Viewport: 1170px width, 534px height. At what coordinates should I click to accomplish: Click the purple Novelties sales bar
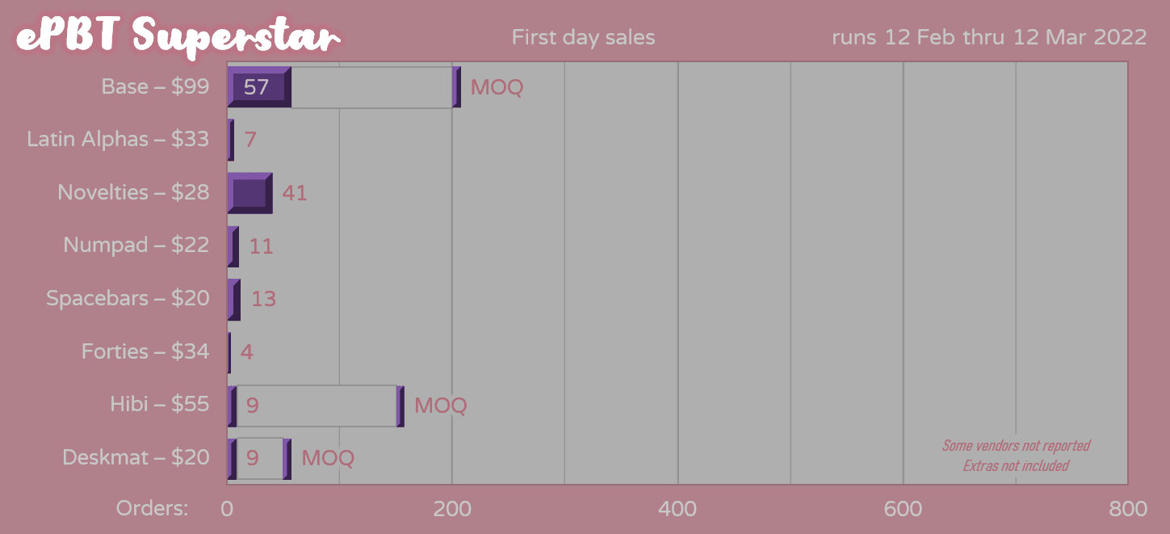click(x=250, y=193)
